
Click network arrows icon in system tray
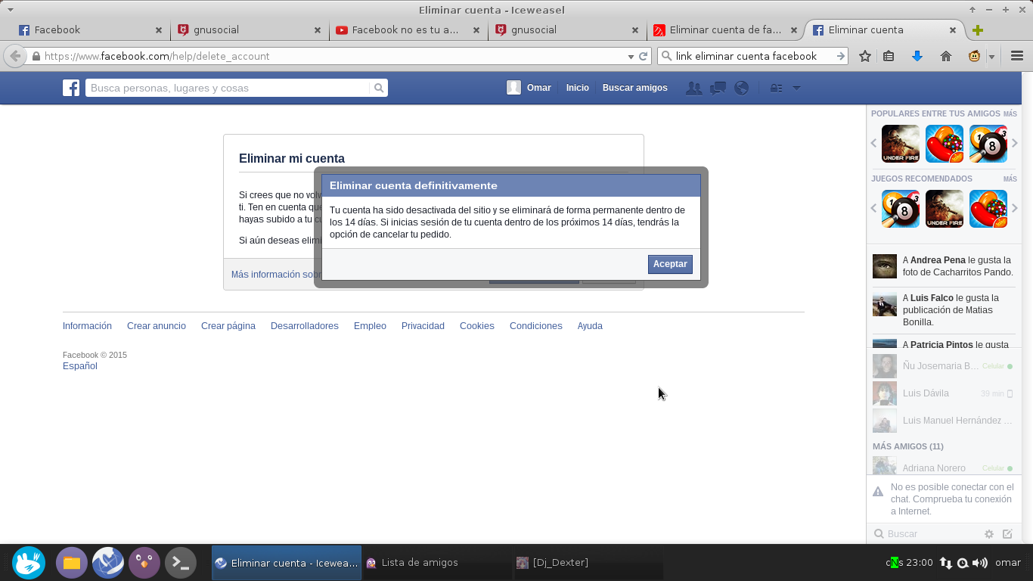pyautogui.click(x=945, y=563)
